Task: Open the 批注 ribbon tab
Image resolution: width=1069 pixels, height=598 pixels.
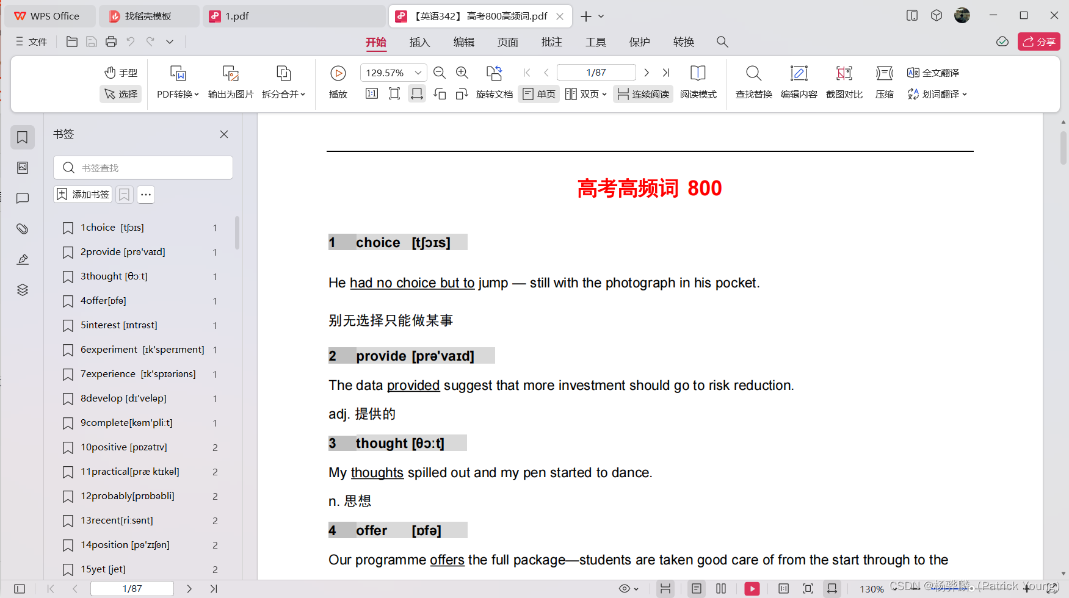Action: pos(551,42)
